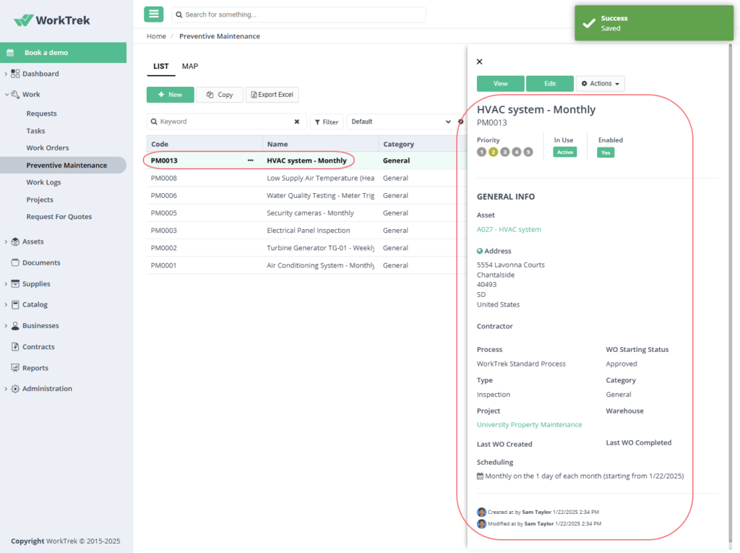The height and width of the screenshot is (553, 740).
Task: Select priority level 1 circle
Action: (481, 152)
